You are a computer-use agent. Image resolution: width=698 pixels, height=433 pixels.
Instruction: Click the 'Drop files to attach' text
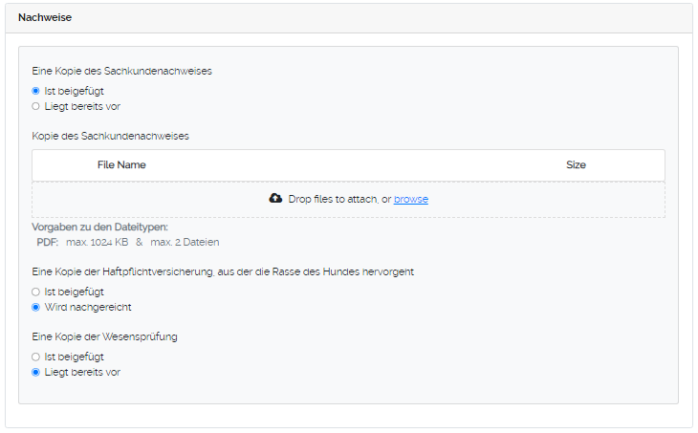click(x=333, y=199)
